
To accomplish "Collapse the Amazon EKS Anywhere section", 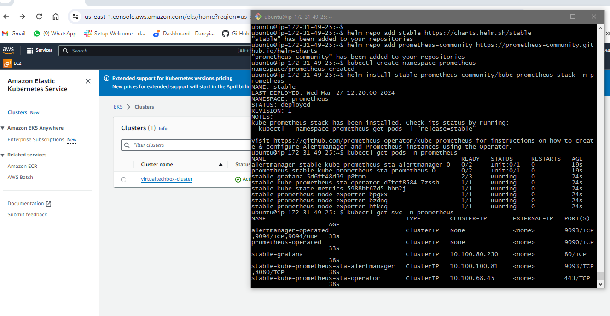I will [3, 128].
